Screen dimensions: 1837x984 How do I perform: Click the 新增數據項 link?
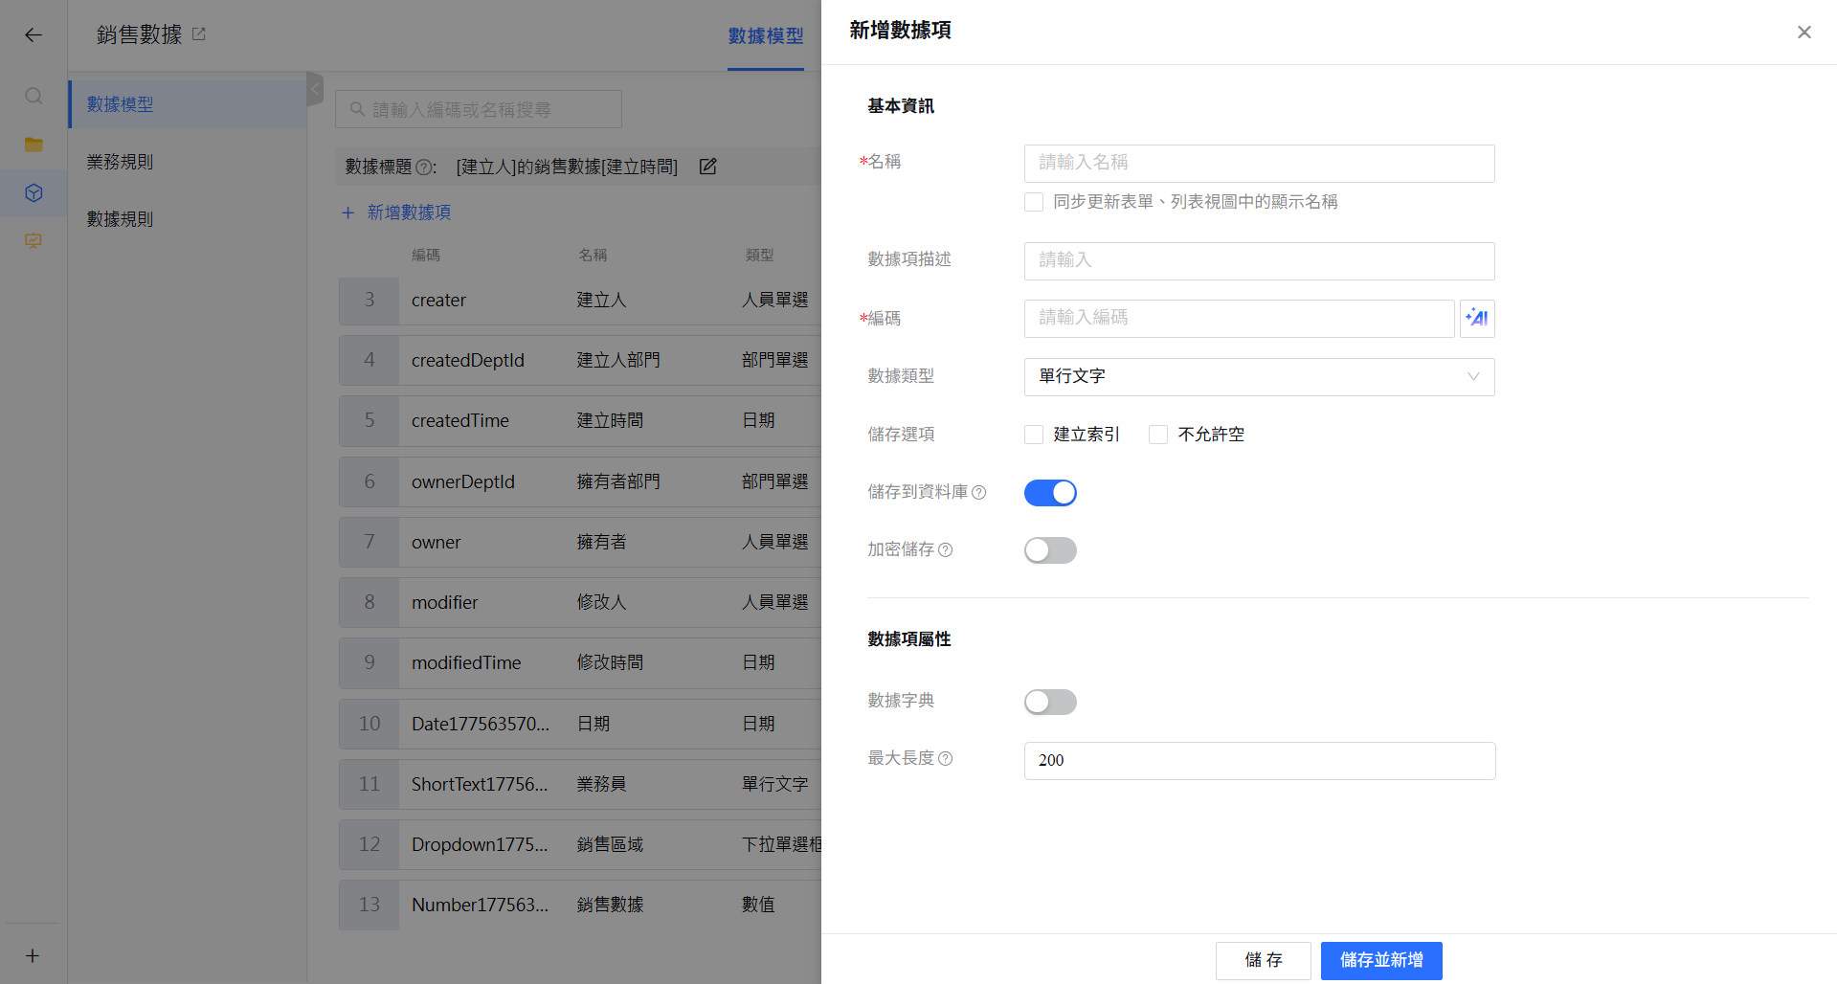tap(396, 212)
